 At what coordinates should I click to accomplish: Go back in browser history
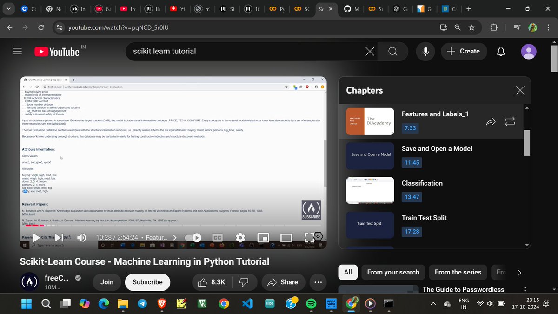[x=10, y=27]
